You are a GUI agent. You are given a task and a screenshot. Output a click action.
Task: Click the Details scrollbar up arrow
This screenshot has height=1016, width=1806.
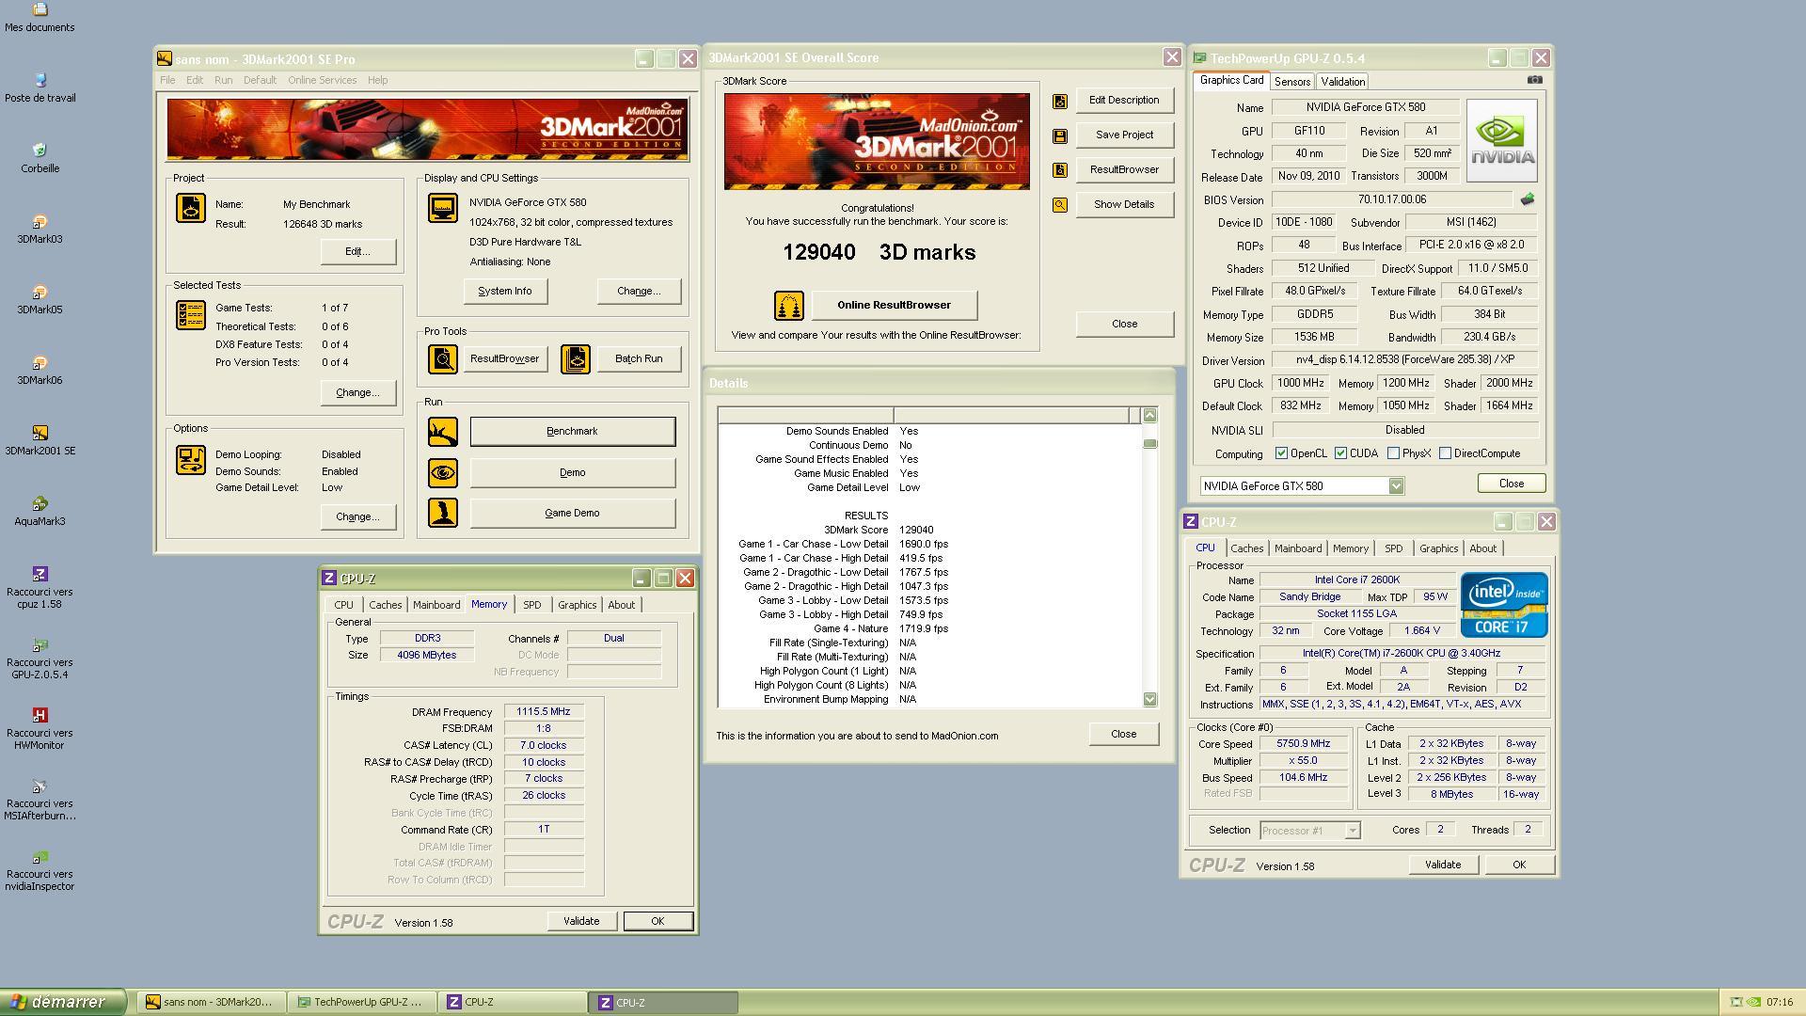coord(1149,416)
